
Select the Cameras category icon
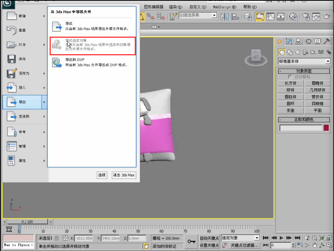pyautogui.click(x=305, y=52)
